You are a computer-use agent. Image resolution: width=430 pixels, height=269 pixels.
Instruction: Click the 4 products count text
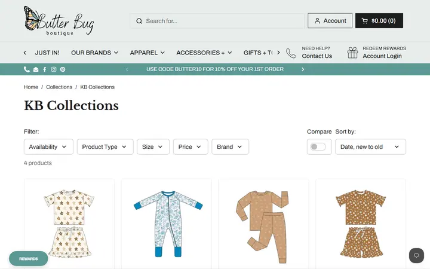click(38, 163)
